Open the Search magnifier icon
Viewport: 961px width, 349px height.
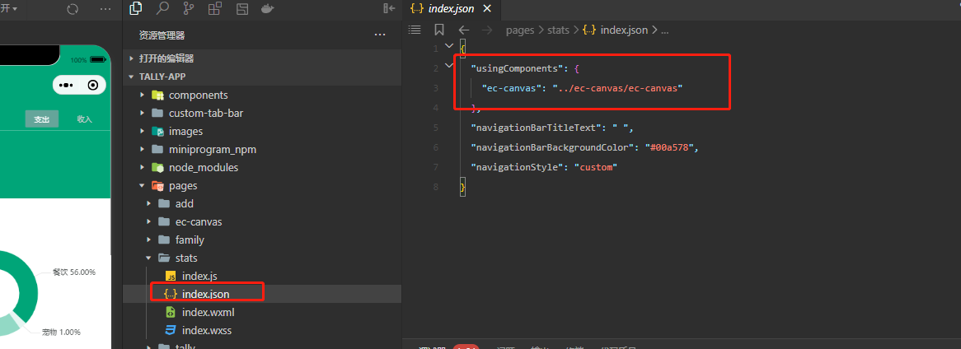tap(162, 8)
